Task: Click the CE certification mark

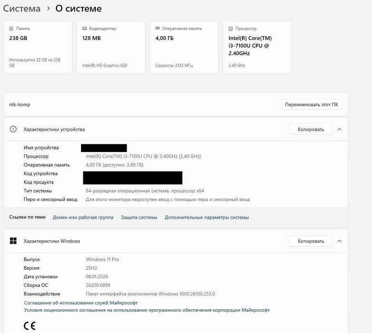Action: (30, 326)
